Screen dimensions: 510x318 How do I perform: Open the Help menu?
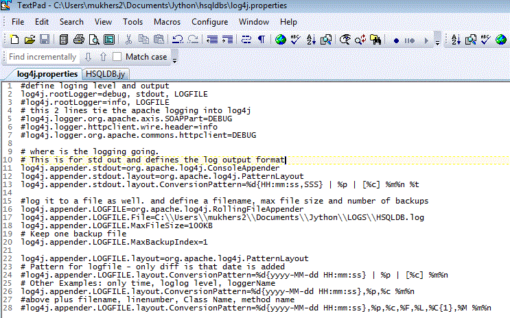coord(288,22)
